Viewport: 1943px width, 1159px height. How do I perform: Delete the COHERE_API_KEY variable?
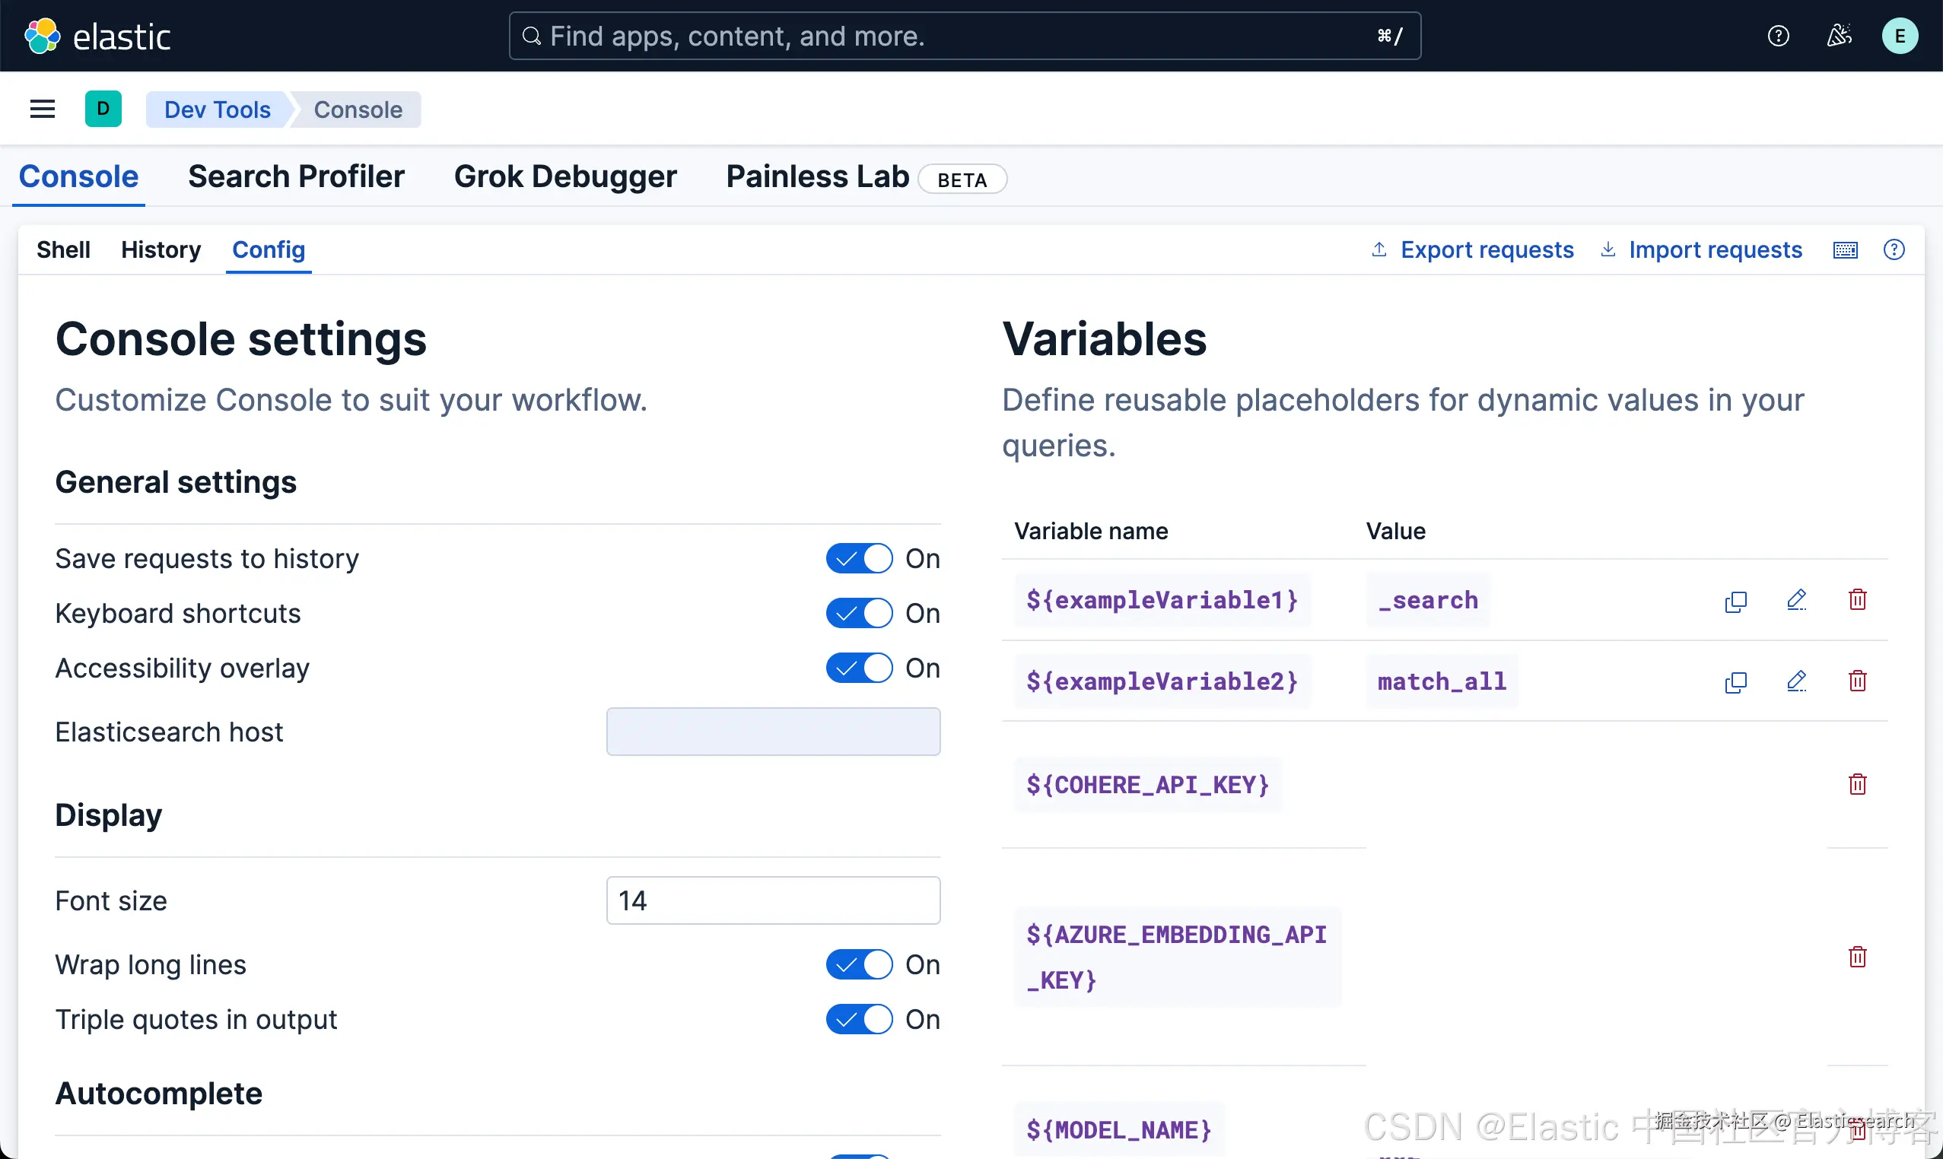click(x=1857, y=784)
